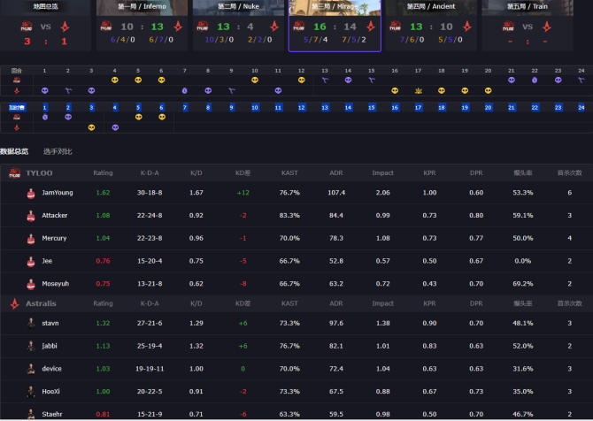
Task: Click the TYLOO logo in the stats table header
Action: [15, 173]
